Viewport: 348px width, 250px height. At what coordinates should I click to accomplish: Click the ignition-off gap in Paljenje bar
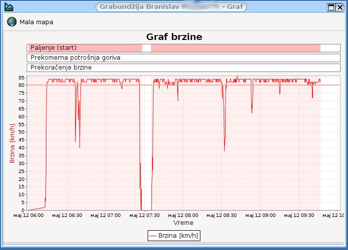[147, 48]
